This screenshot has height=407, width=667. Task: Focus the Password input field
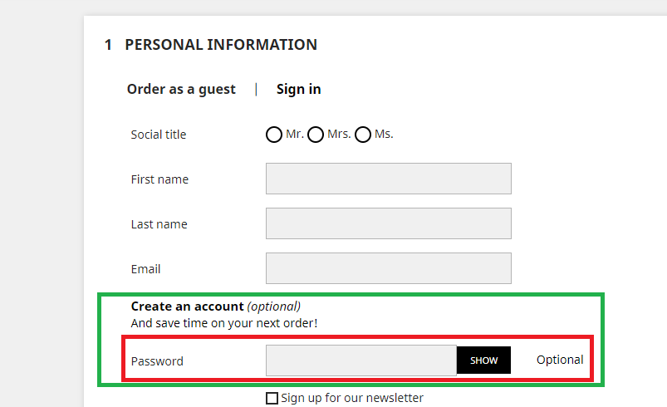tap(360, 360)
